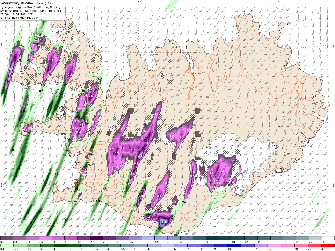Click dark plum 2 swatch on snow scale
335x251 pixels.
tap(97, 238)
